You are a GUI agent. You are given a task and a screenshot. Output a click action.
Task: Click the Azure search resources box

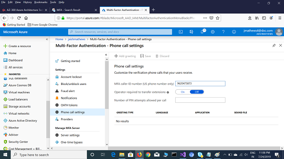[x=120, y=32]
